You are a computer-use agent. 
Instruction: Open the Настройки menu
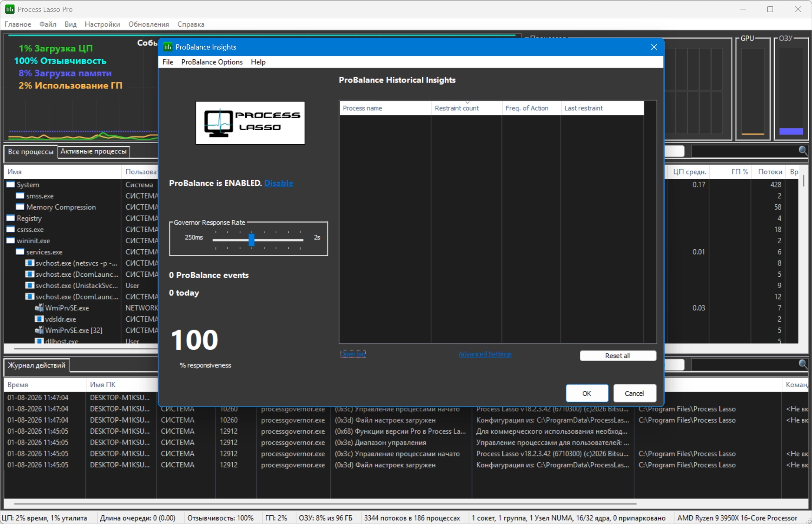point(103,24)
